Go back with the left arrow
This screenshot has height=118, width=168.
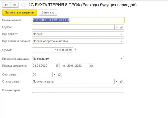point(6,5)
